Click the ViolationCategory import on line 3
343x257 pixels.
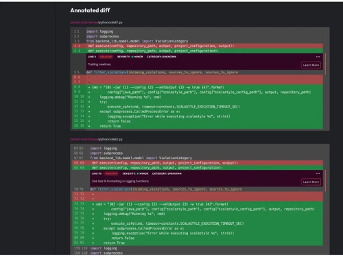137,41
